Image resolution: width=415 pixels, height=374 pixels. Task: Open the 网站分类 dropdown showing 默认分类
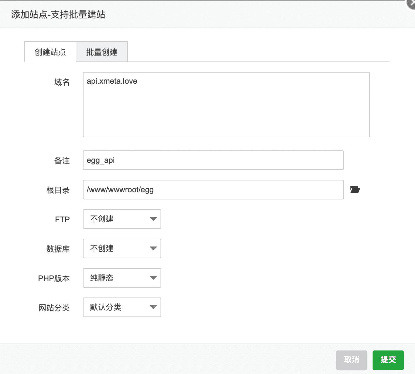click(x=122, y=307)
